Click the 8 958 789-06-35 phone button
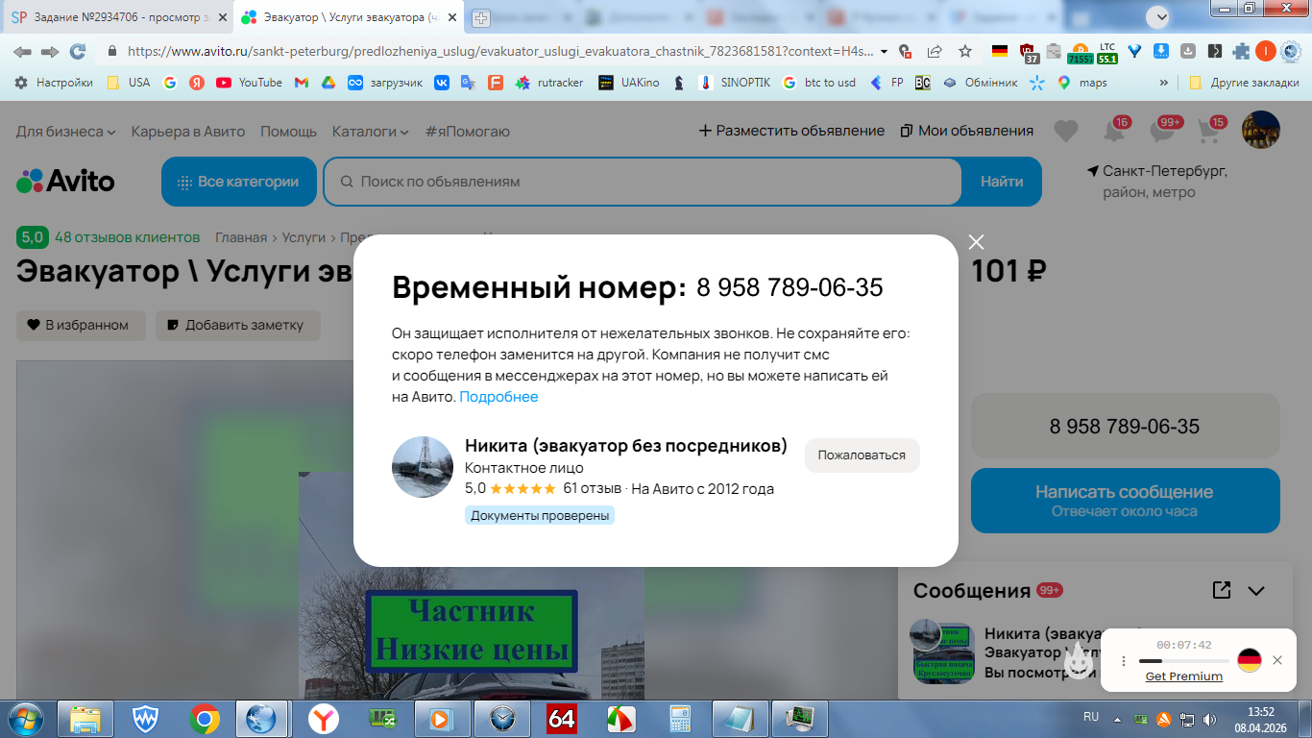Screen dimensions: 1312x738 (x=1125, y=426)
